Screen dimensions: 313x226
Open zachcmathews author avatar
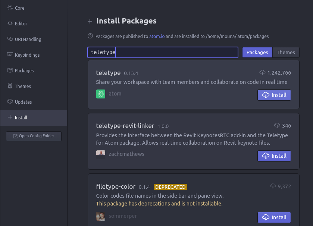101,154
